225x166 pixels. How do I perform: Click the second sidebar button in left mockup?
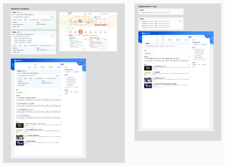[x=76, y=72]
